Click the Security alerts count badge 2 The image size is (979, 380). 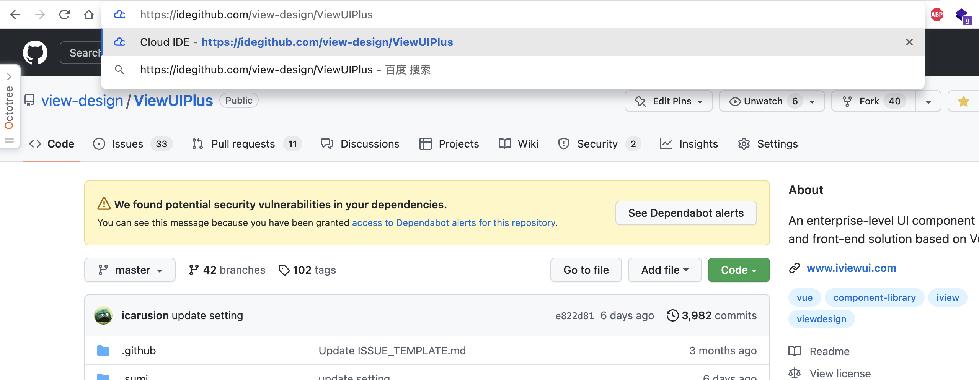coord(633,144)
